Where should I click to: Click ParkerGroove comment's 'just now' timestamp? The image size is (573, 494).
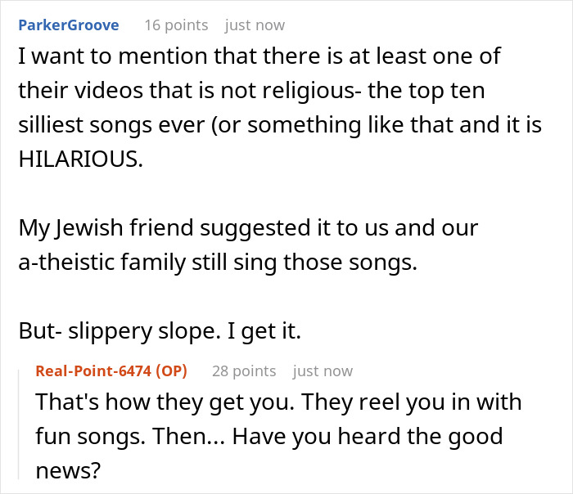pos(255,25)
